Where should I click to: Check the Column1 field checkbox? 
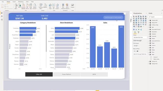(151, 57)
